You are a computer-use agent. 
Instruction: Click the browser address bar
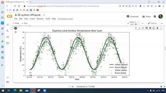click(x=63, y=6)
